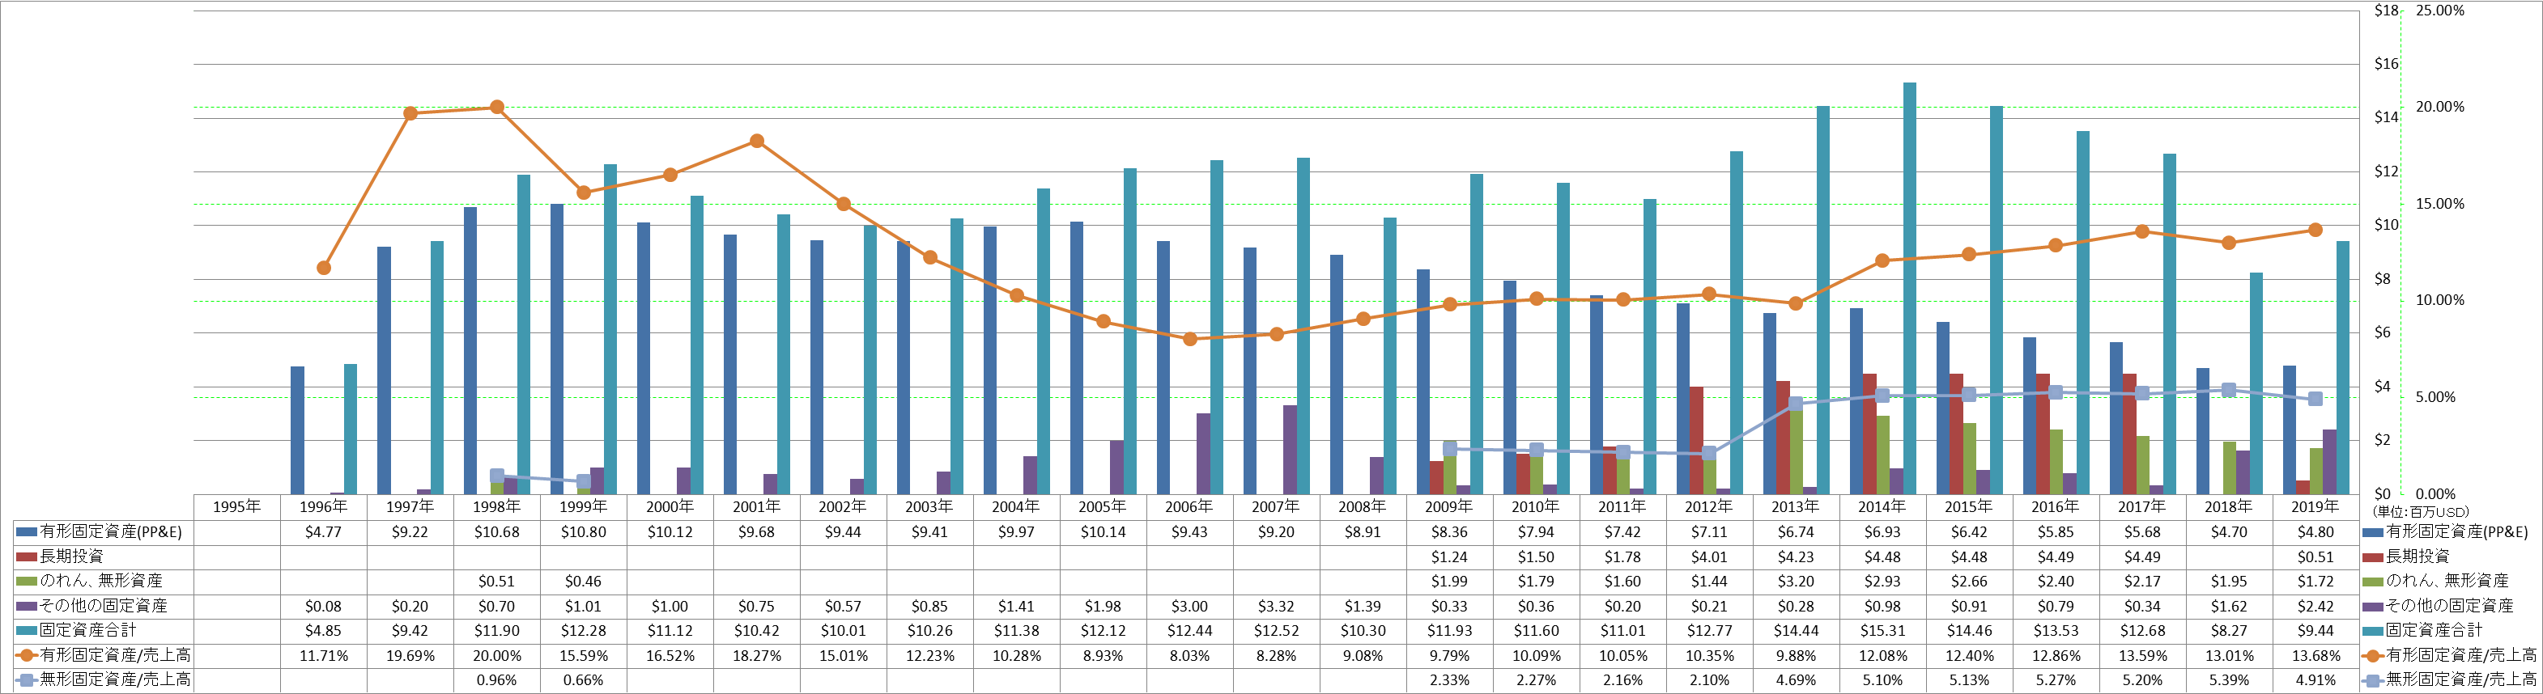Image resolution: width=2543 pixels, height=694 pixels.
Task: Click the purple bar for 2007年
Action: (x=1289, y=450)
